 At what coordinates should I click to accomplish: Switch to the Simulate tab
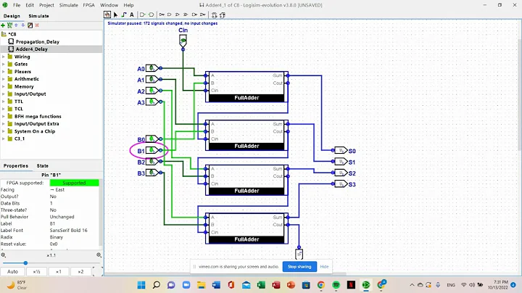[38, 16]
